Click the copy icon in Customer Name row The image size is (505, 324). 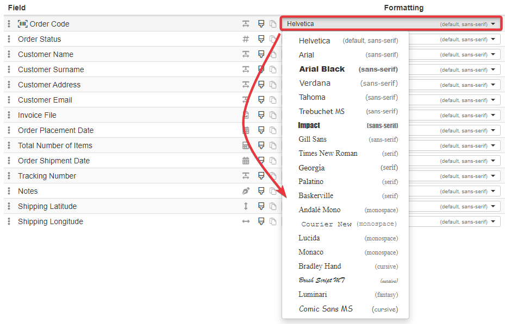click(x=273, y=54)
